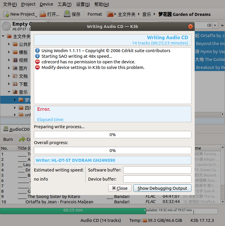Click the Preparing write process progress bar
The image size is (225, 226).
coord(113,134)
